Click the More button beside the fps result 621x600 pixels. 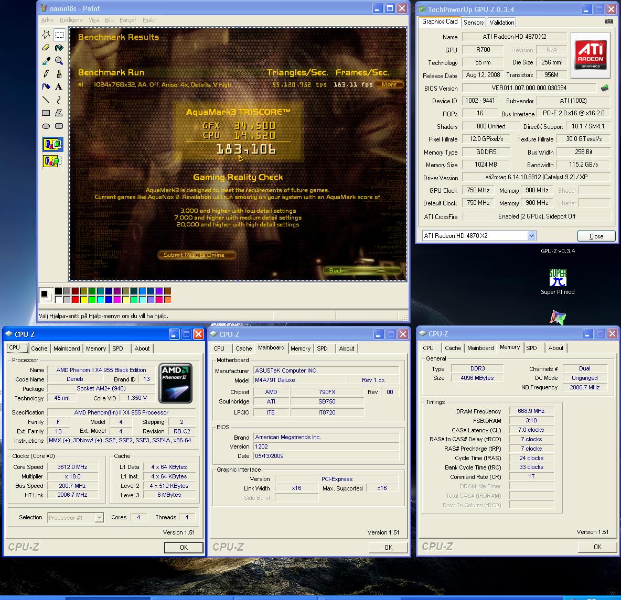389,84
